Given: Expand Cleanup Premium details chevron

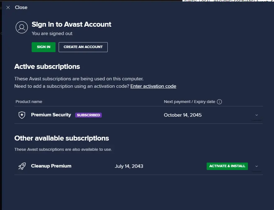Looking at the screenshot, I should [x=257, y=166].
